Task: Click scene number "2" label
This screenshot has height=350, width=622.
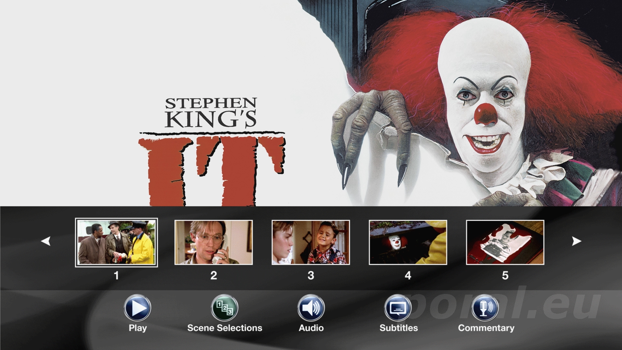Action: (213, 275)
